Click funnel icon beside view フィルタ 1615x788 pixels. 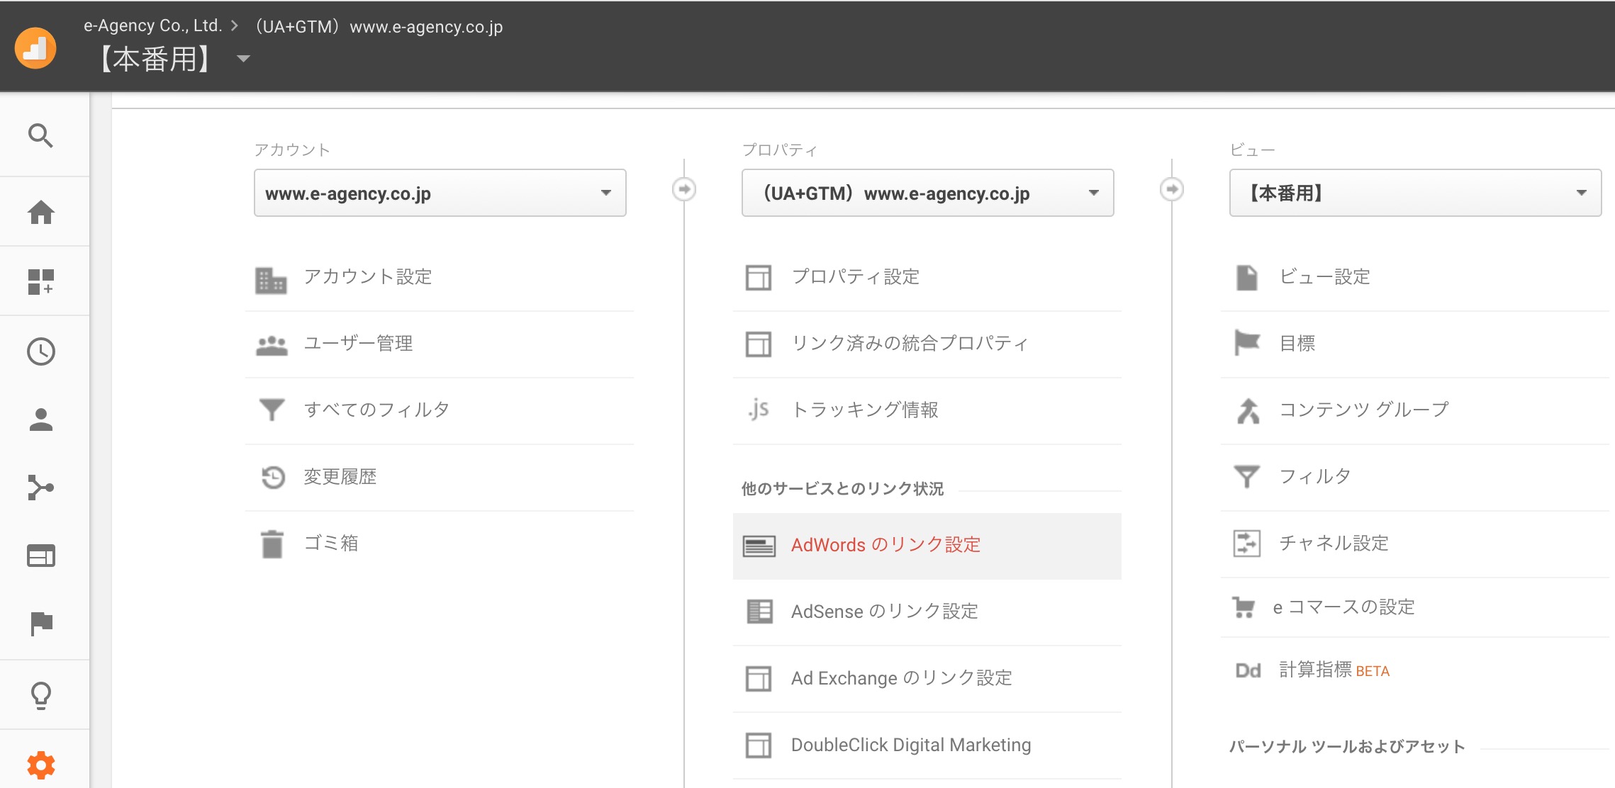1247,476
